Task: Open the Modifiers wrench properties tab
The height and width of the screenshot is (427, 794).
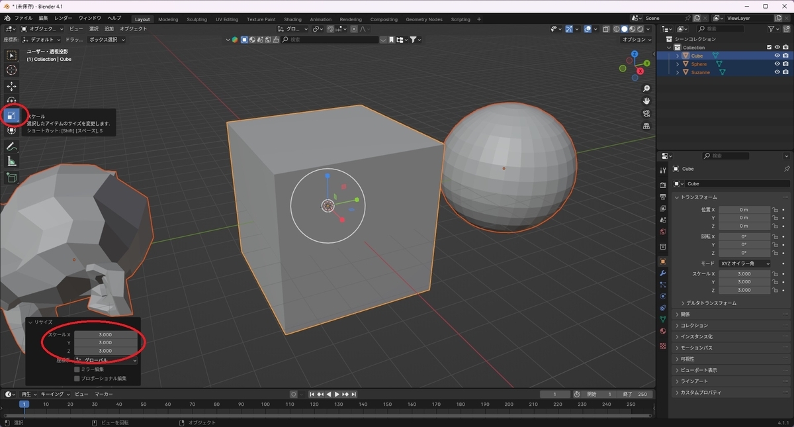Action: [663, 273]
